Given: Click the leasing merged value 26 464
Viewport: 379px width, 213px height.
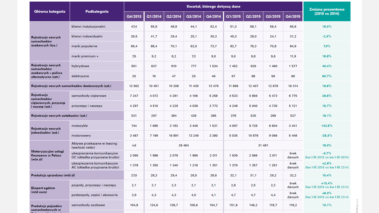Looking at the screenshot, I should pos(183,145).
